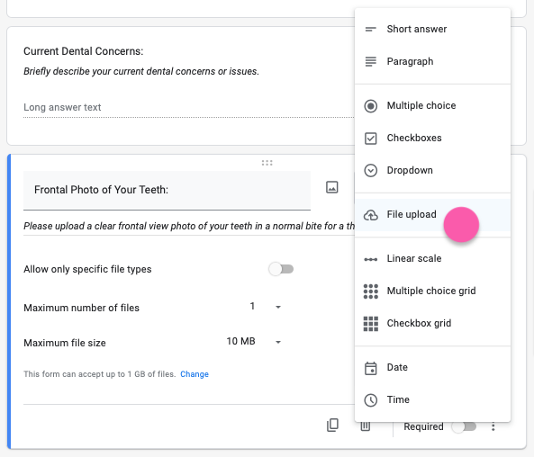The width and height of the screenshot is (534, 457).
Task: Click the Time clock icon
Action: point(370,400)
